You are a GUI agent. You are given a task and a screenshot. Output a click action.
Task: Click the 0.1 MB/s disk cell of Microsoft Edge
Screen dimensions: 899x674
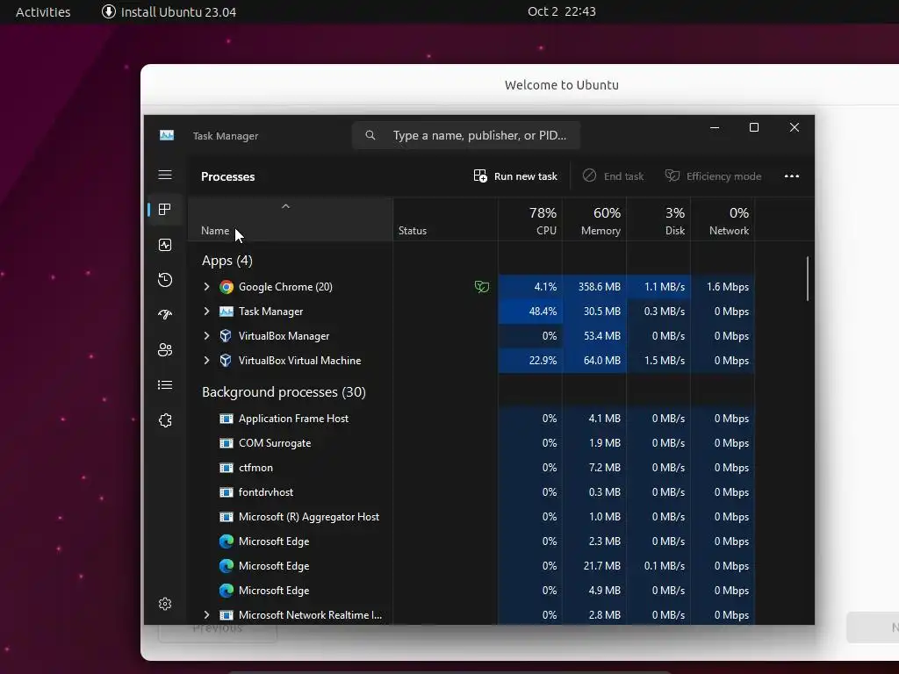(658, 566)
